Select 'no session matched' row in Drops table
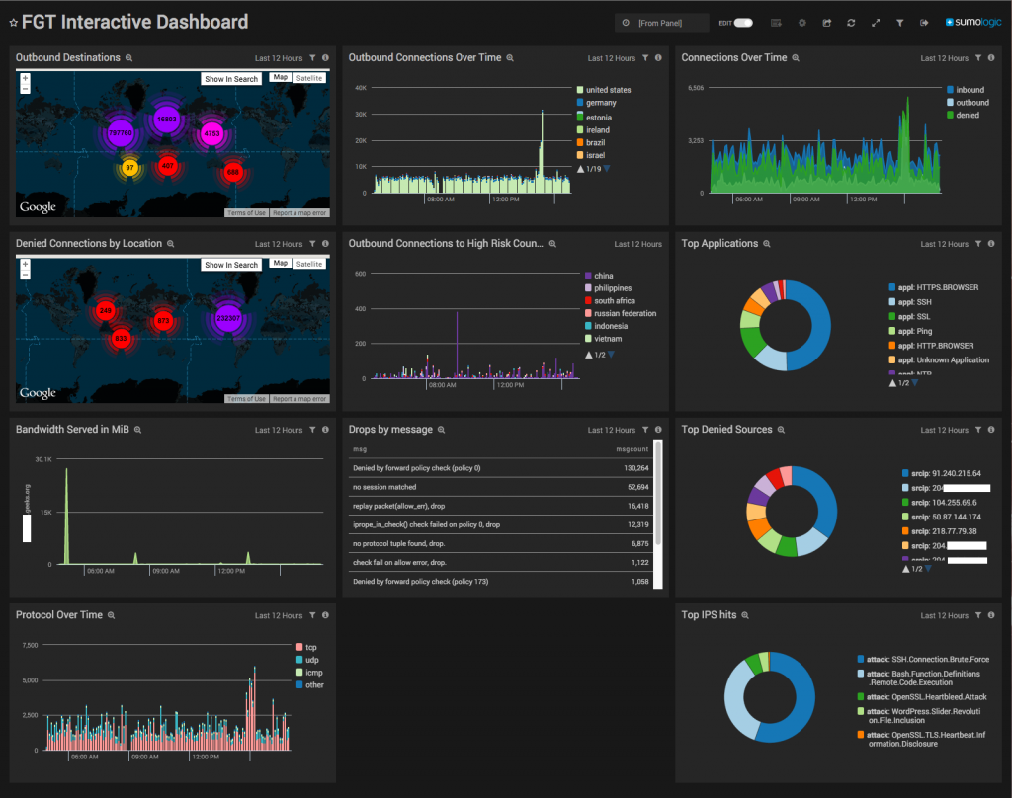The width and height of the screenshot is (1012, 798). click(501, 487)
